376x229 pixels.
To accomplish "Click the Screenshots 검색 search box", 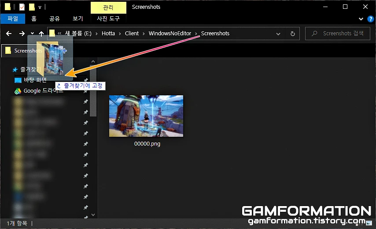I will click(338, 34).
